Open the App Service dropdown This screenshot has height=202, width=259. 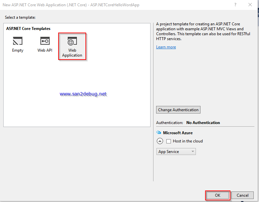coord(176,152)
